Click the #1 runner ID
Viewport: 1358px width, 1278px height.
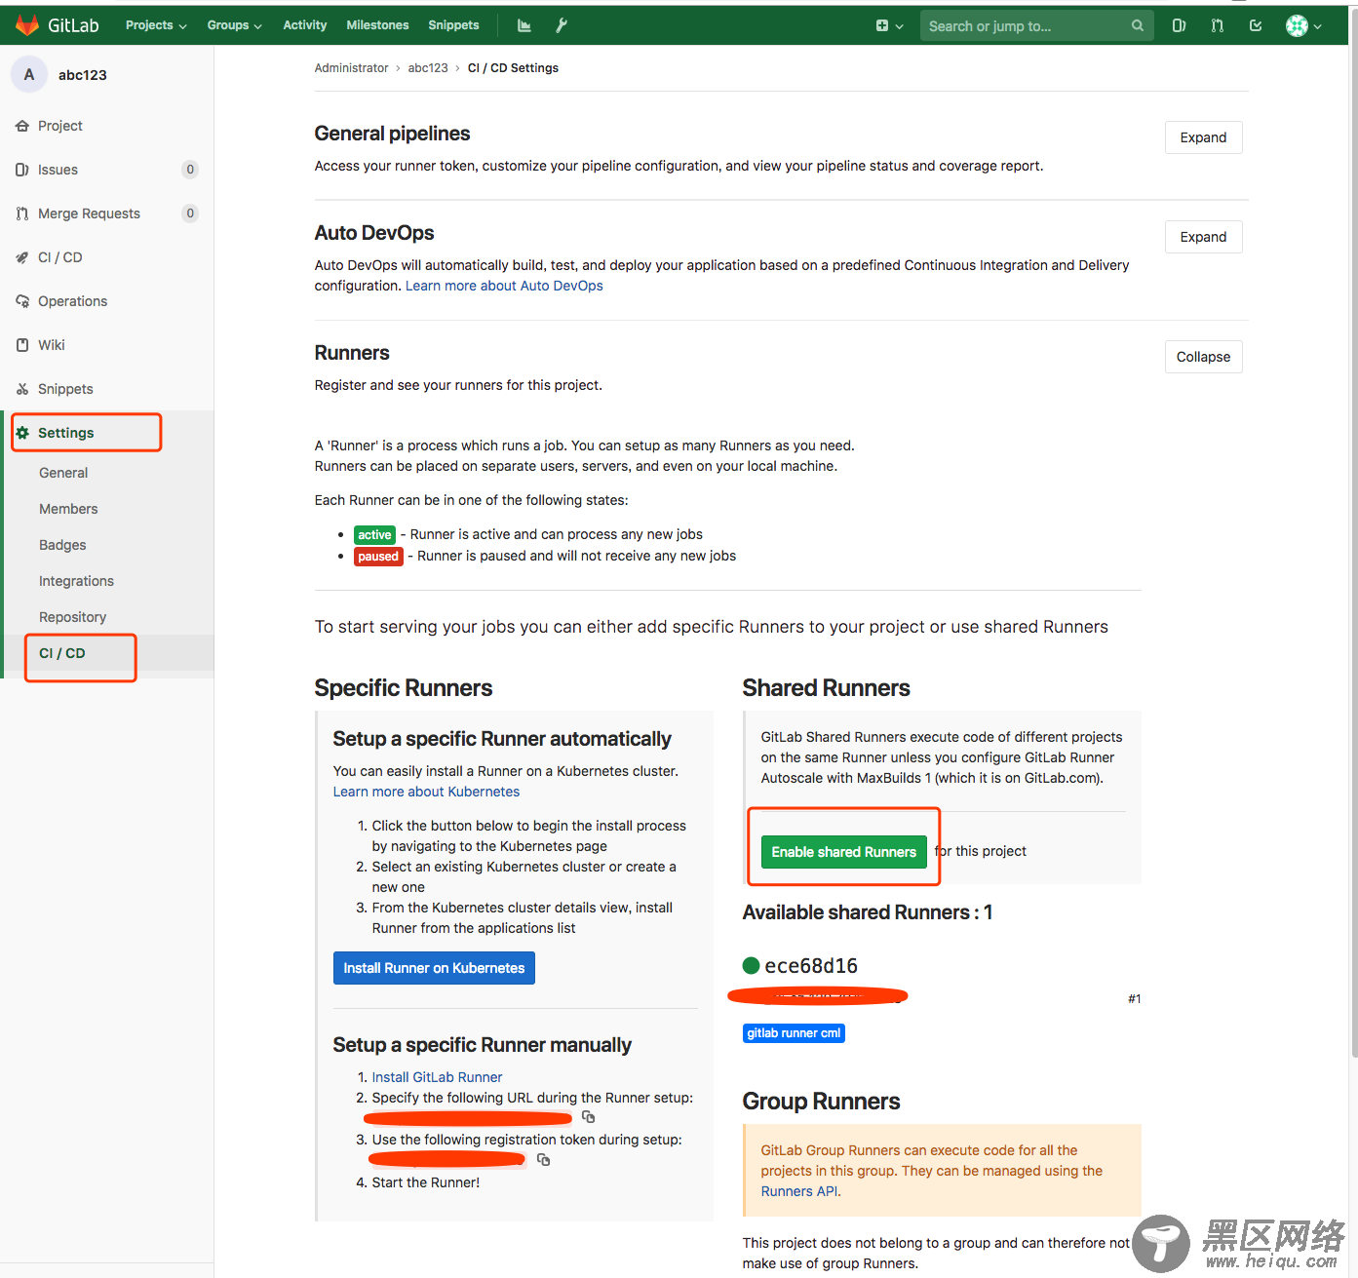1135,999
